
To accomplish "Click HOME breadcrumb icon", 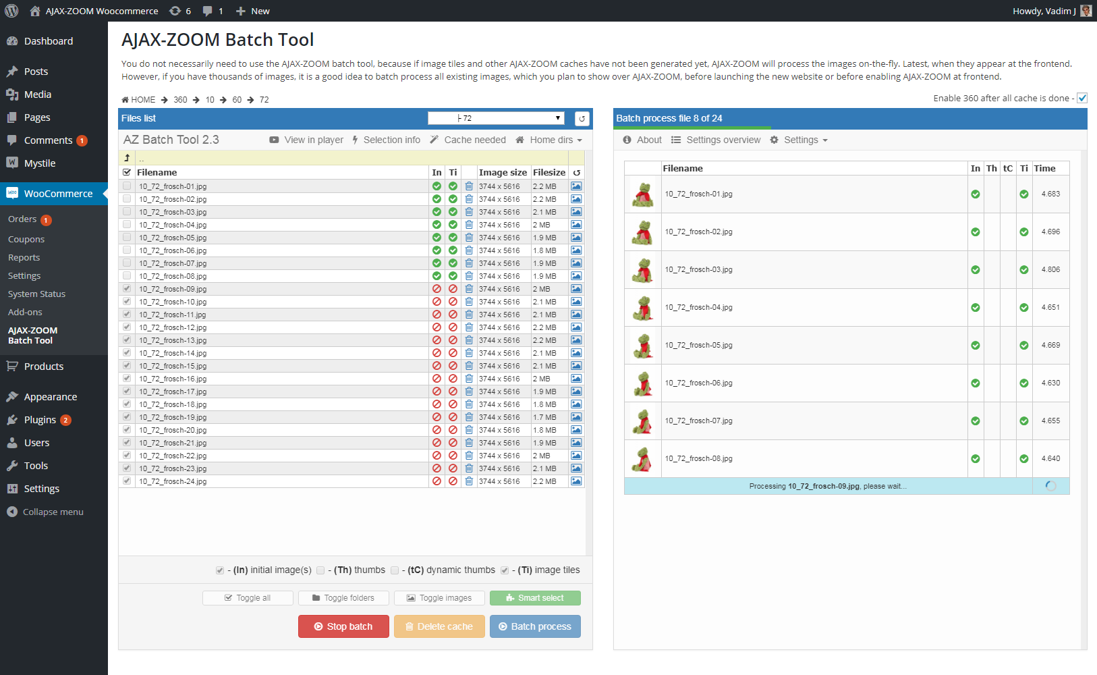I will click(x=125, y=100).
